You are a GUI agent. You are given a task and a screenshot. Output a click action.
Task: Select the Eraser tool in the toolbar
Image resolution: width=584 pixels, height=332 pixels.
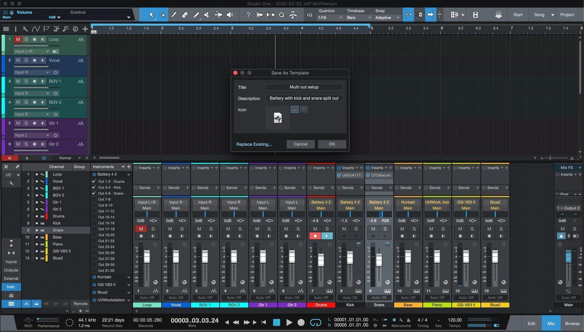[185, 15]
